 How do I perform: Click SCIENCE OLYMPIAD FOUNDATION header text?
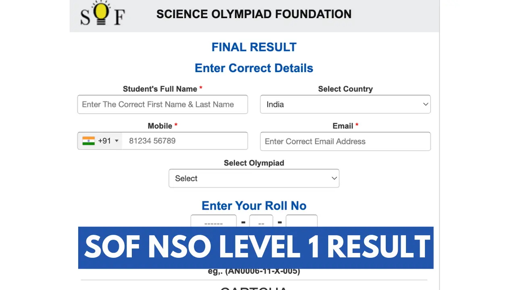(x=254, y=14)
